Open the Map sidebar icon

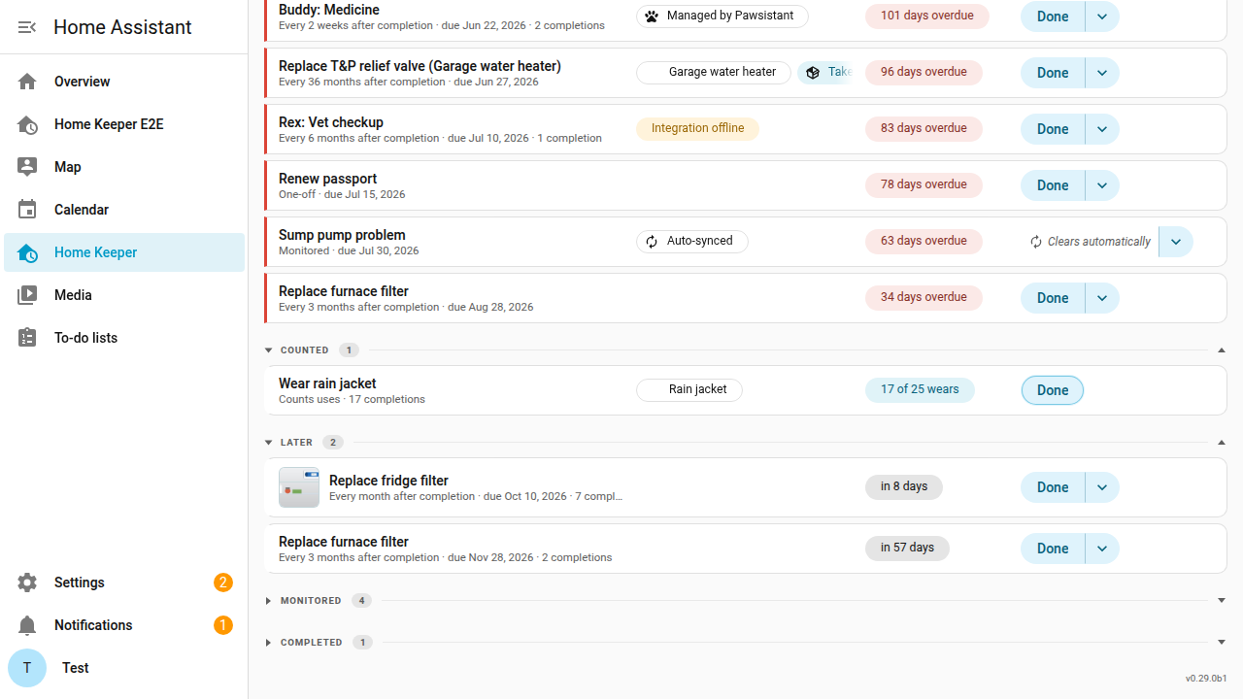pos(27,167)
